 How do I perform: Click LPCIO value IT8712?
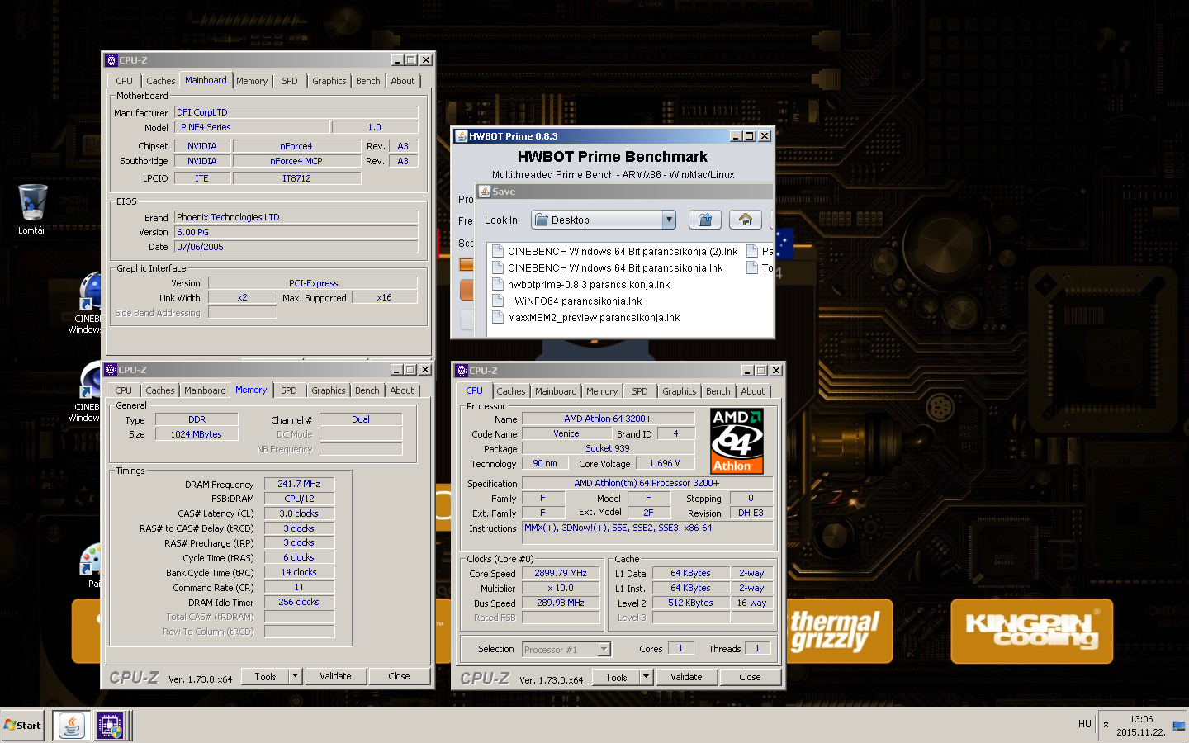tap(296, 178)
